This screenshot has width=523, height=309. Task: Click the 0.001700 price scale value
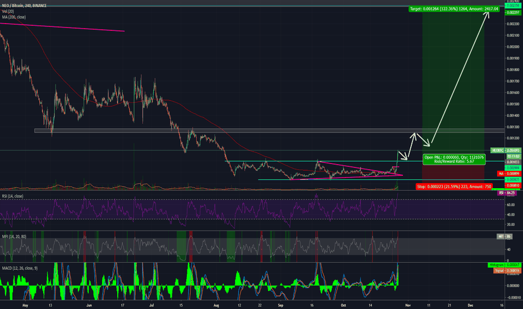513,81
